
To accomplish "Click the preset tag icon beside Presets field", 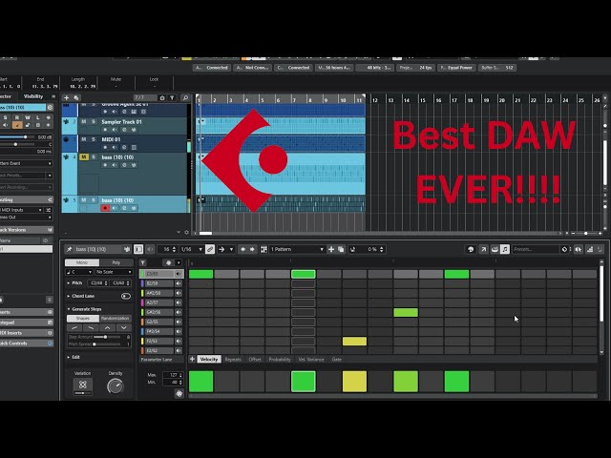I will [x=564, y=249].
